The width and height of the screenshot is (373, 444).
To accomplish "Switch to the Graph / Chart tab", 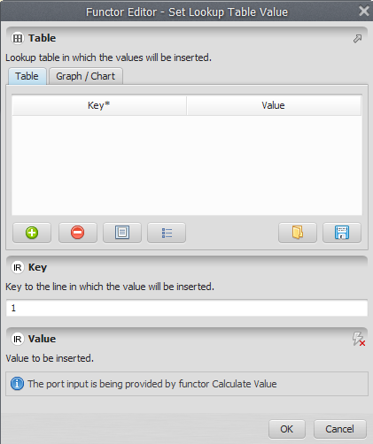I will [86, 76].
